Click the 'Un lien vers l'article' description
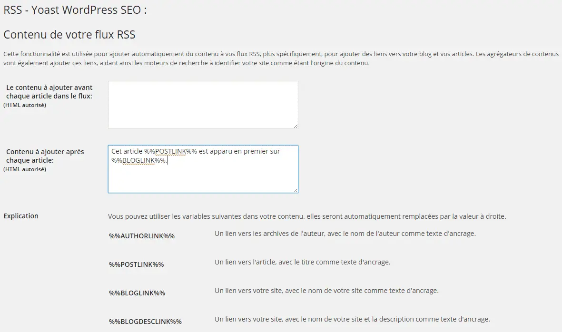The width and height of the screenshot is (562, 332). pos(303,262)
